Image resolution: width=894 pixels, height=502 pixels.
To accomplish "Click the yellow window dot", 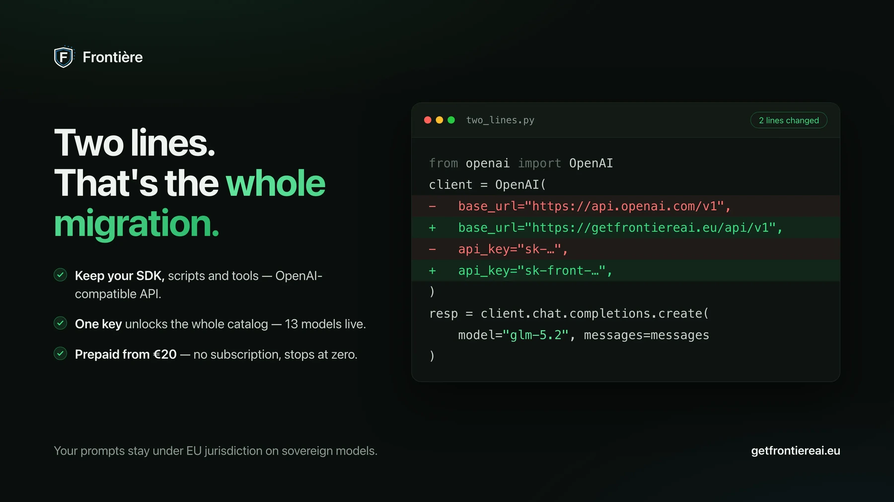I will [x=440, y=120].
